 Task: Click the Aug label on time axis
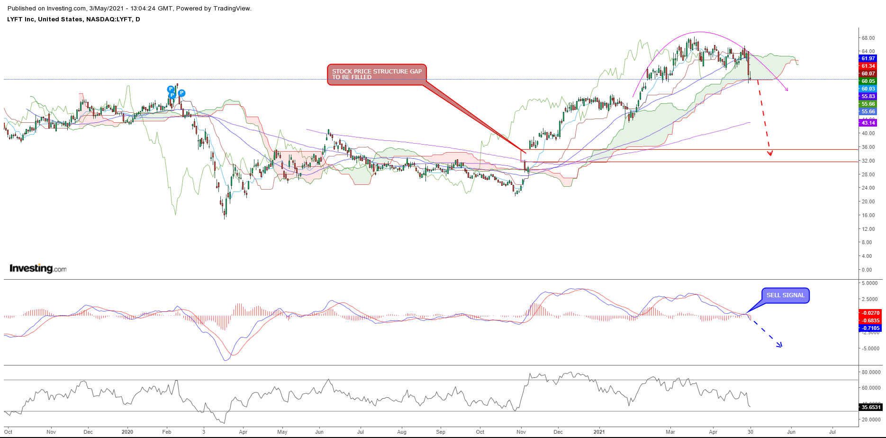[x=402, y=432]
